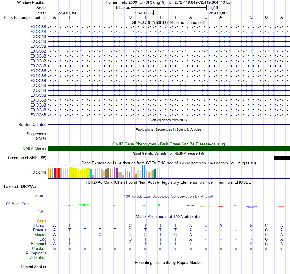Click the 'Chicken' alignment row label
The height and width of the screenshot is (274, 290).
39,248
